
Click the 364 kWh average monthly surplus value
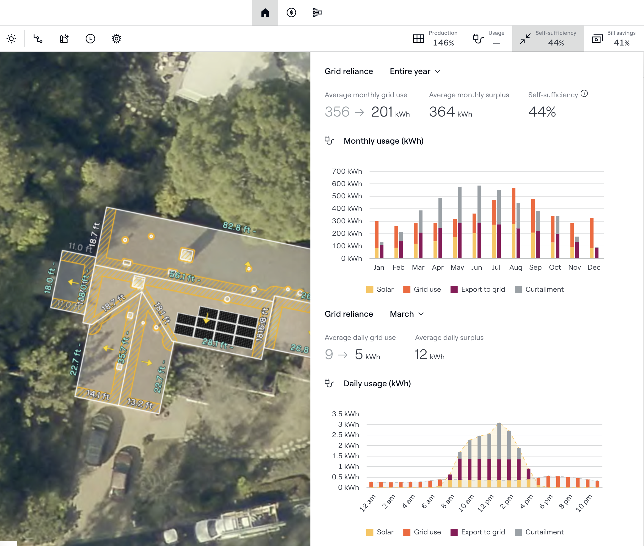450,112
